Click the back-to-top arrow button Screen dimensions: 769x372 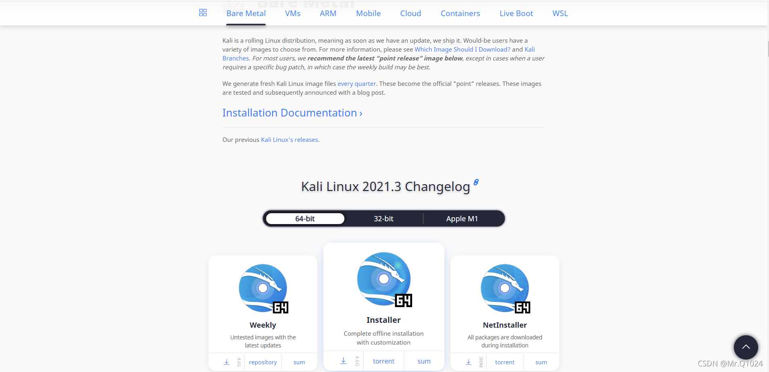(746, 347)
